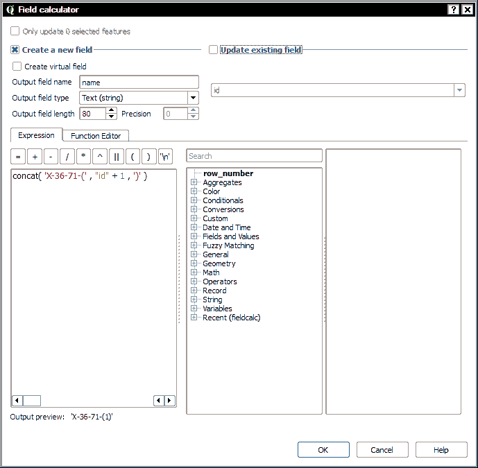Click the string concatenation || button
This screenshot has height=468, width=478.
click(x=117, y=156)
